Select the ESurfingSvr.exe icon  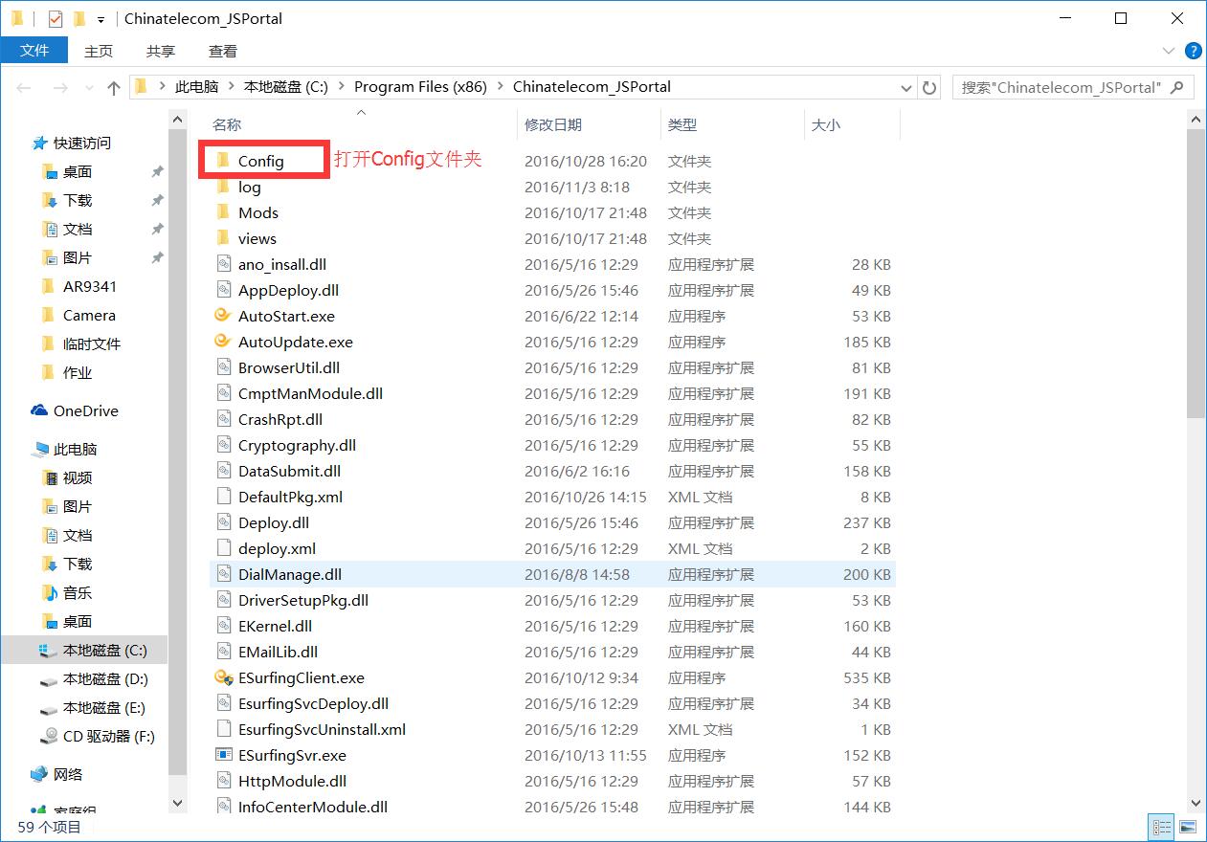(223, 755)
